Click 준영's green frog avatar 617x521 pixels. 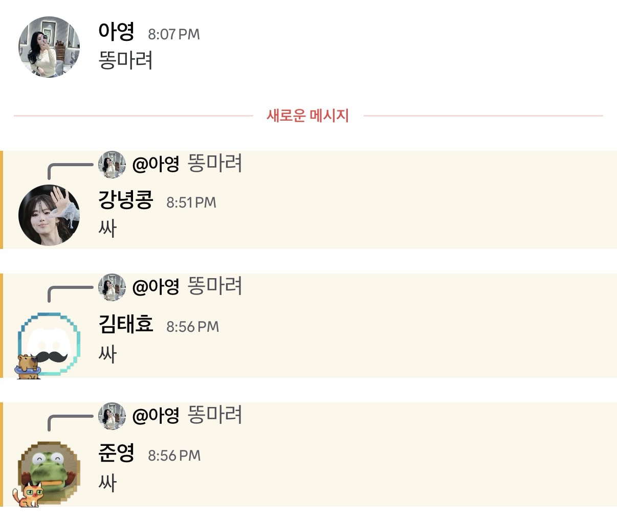[x=49, y=472]
